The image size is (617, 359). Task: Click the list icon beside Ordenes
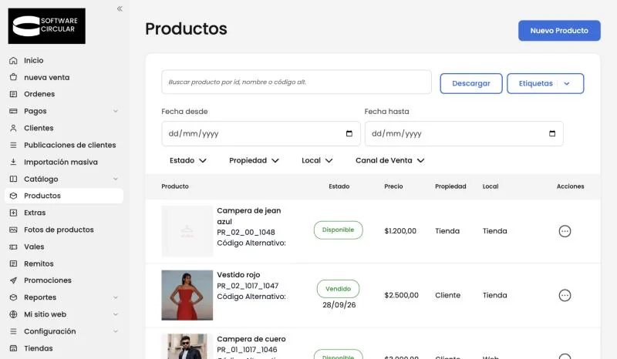(x=13, y=94)
